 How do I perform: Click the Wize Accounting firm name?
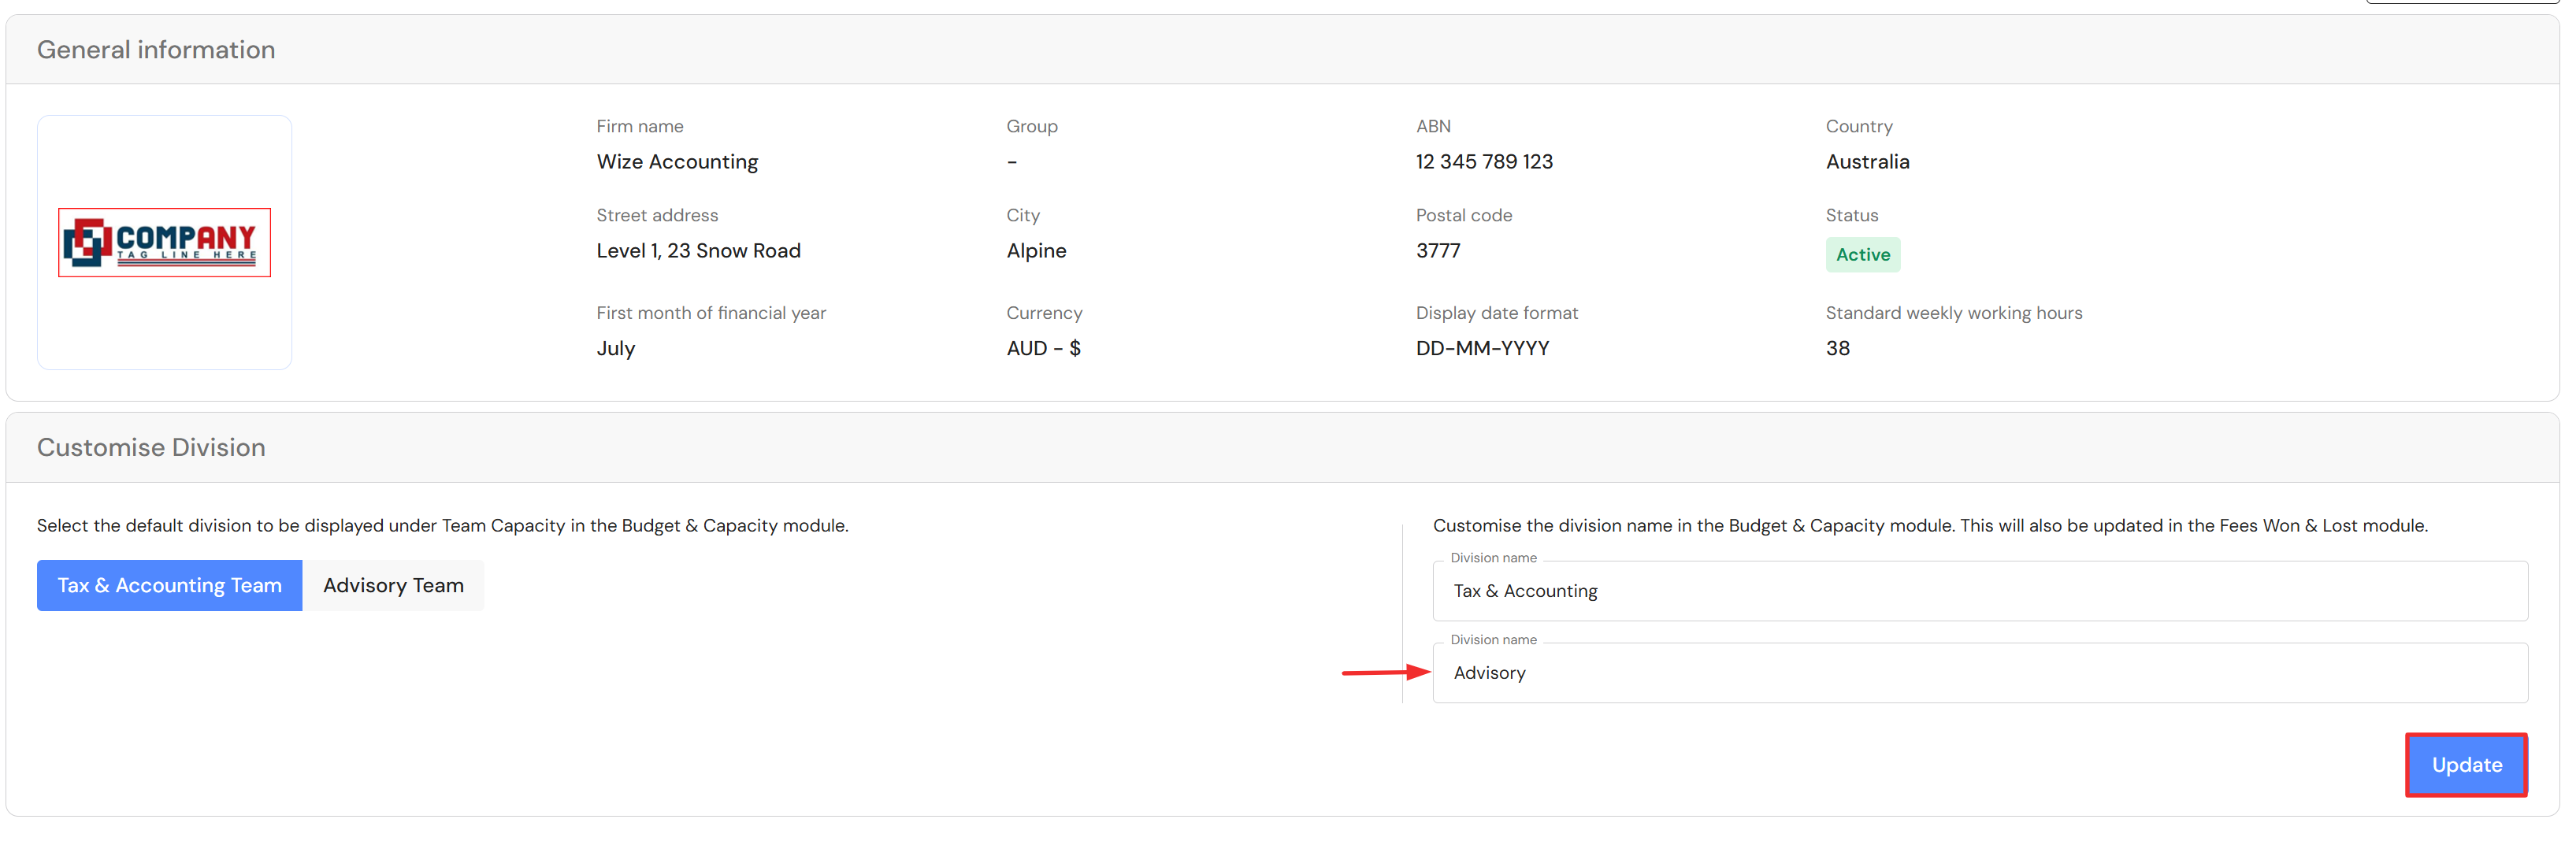pyautogui.click(x=677, y=162)
